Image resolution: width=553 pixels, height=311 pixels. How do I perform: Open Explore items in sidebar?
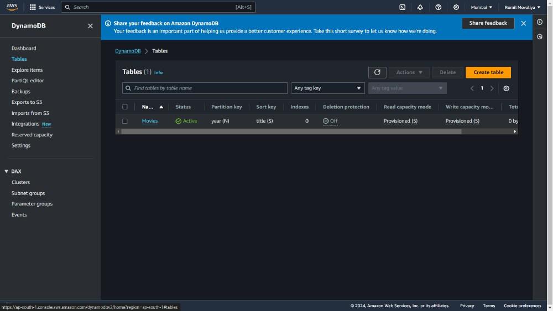tap(27, 70)
